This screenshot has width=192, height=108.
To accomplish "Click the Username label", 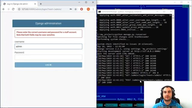I will pos(19,42).
